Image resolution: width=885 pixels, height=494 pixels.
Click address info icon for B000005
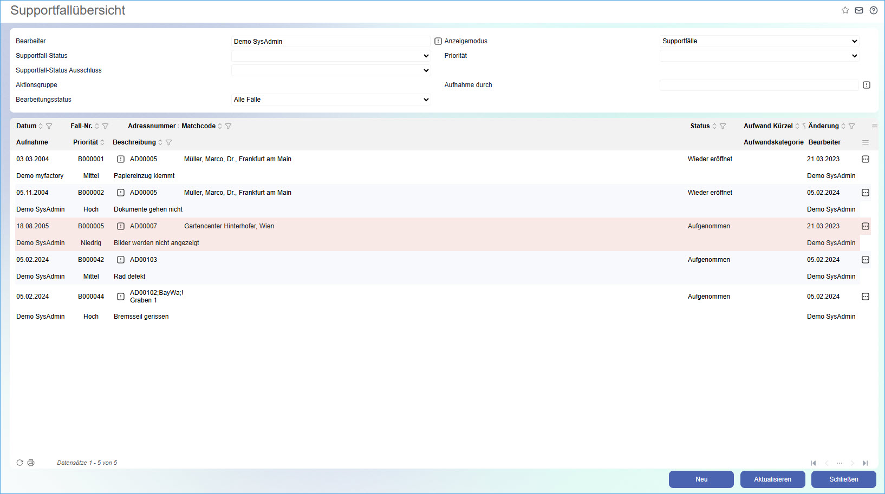(x=121, y=226)
